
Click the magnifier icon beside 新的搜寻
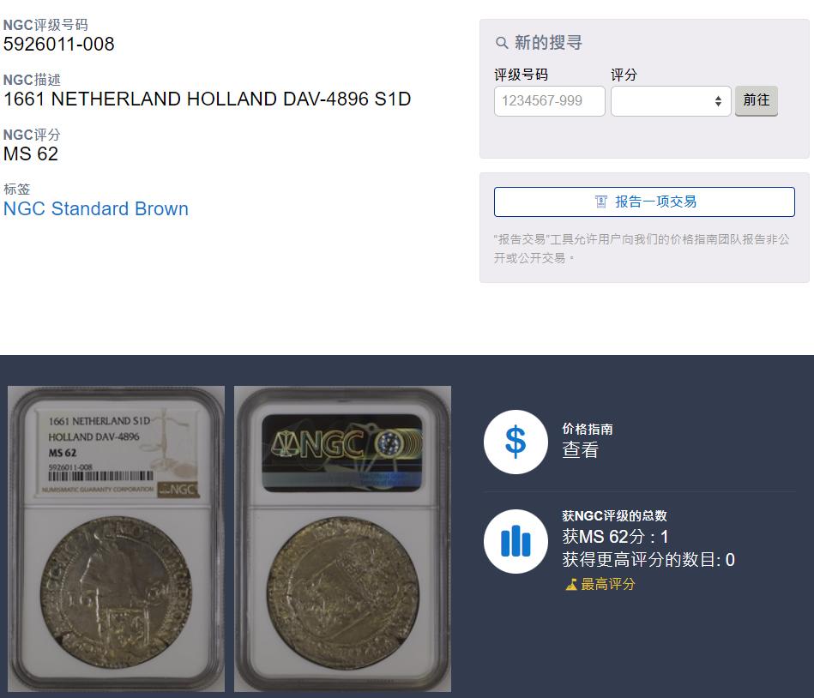click(x=502, y=43)
